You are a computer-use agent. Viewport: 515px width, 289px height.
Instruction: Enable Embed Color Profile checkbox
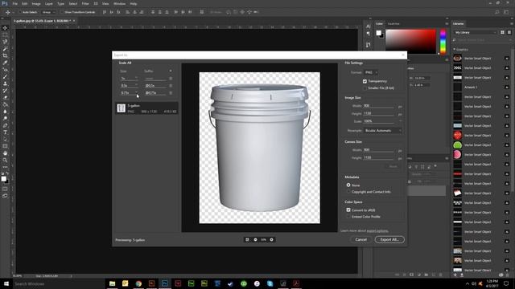[x=348, y=217]
